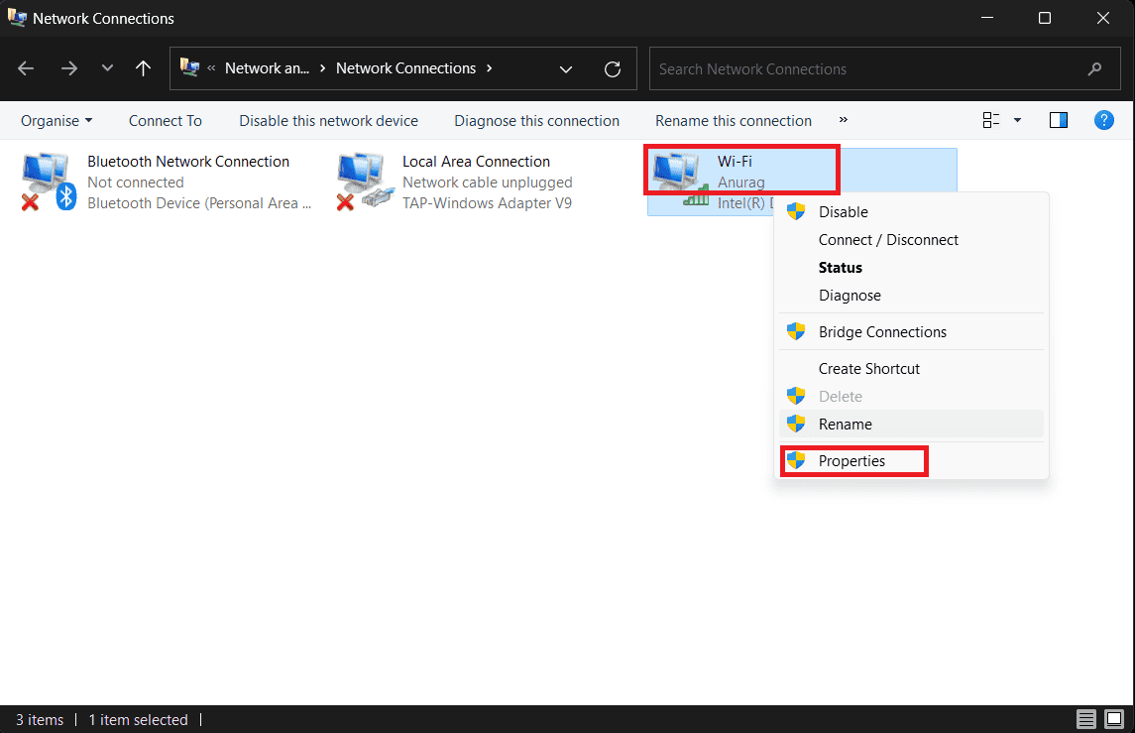
Task: Open the view options dropdown arrow
Action: coord(1017,120)
